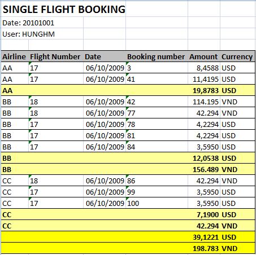
Task: Select the BB subtotal 12,0538 cell
Action: [x=204, y=158]
